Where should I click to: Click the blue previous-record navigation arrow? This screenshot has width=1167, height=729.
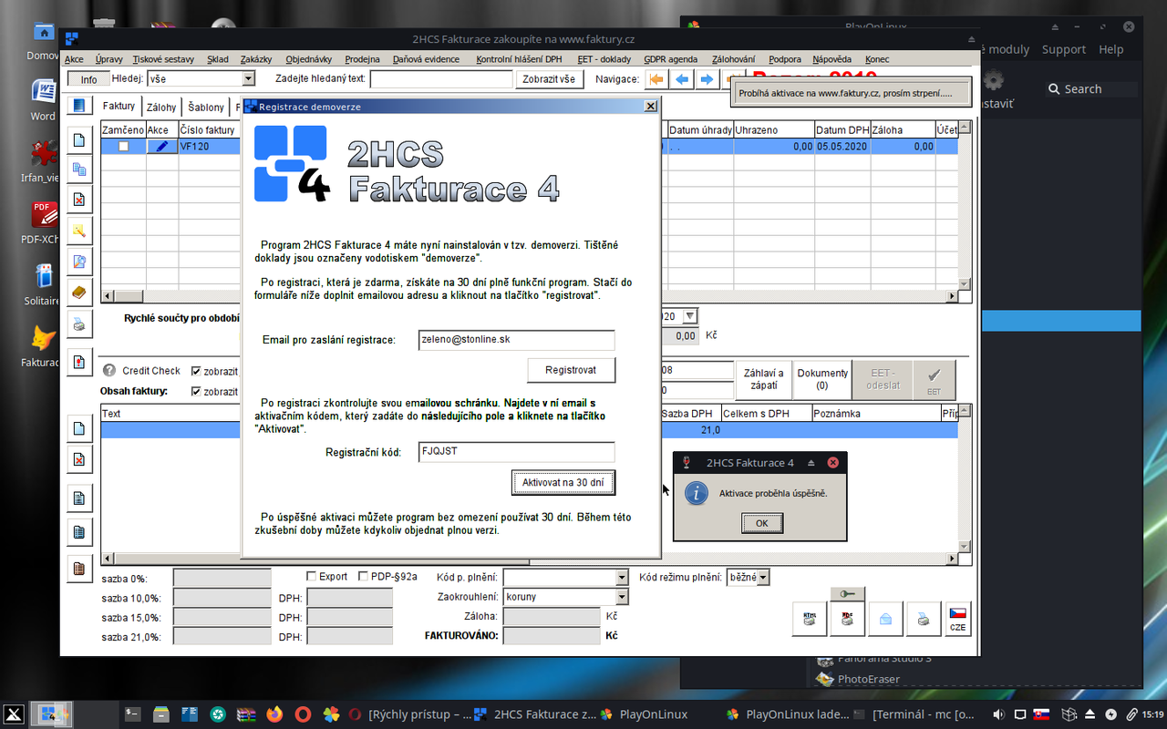pos(681,79)
